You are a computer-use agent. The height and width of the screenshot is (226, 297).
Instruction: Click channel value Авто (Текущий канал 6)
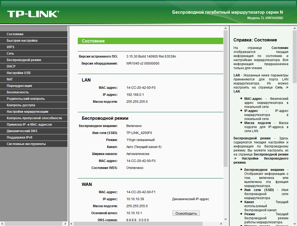[144, 147]
